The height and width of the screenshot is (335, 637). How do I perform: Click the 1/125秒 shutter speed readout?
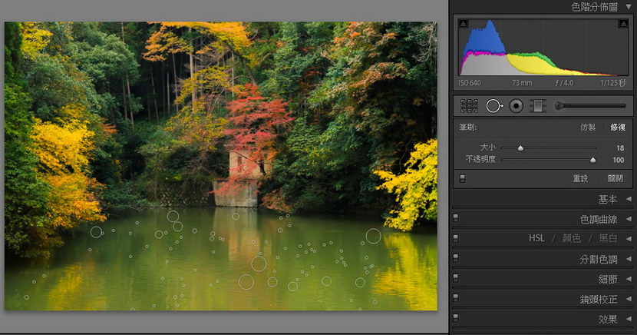[613, 83]
